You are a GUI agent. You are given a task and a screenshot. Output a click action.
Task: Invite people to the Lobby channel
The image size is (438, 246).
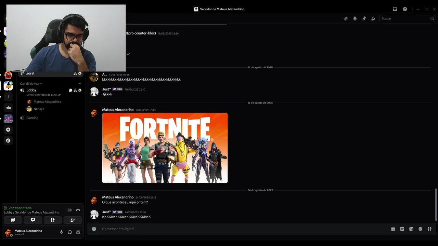(x=75, y=90)
